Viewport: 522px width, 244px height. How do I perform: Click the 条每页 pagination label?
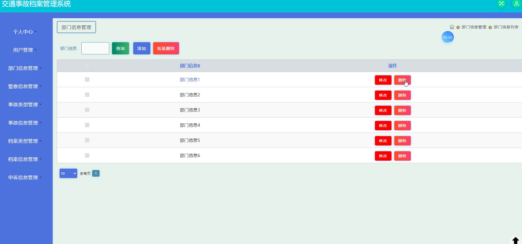(x=85, y=174)
